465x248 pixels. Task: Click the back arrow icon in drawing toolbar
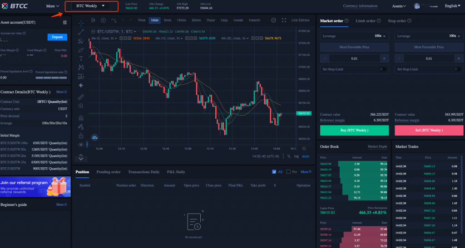(81, 85)
